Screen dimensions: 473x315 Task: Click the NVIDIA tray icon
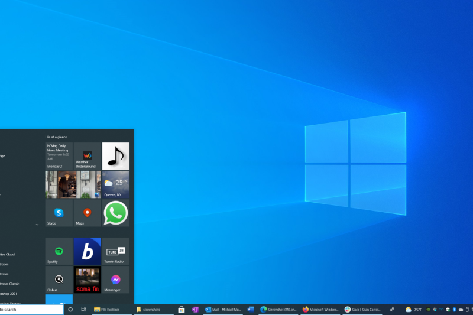click(428, 310)
